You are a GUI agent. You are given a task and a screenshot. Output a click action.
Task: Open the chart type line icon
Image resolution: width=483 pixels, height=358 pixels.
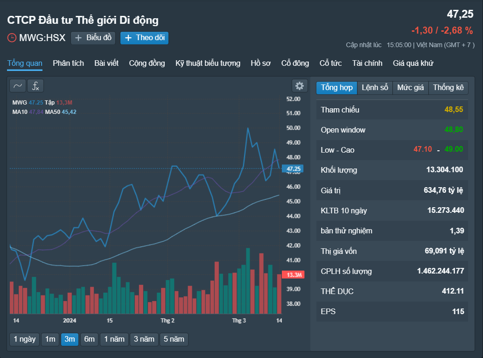point(18,85)
